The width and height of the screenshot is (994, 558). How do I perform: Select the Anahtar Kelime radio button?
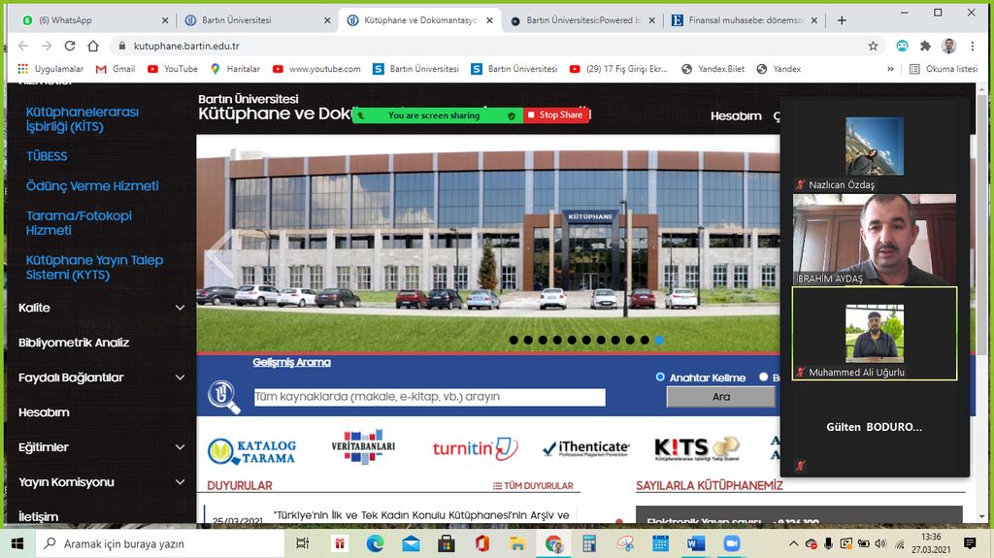(661, 377)
